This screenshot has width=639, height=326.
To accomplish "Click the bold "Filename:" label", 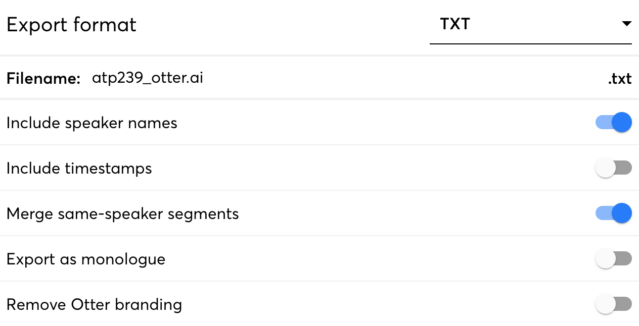I will 43,79.
